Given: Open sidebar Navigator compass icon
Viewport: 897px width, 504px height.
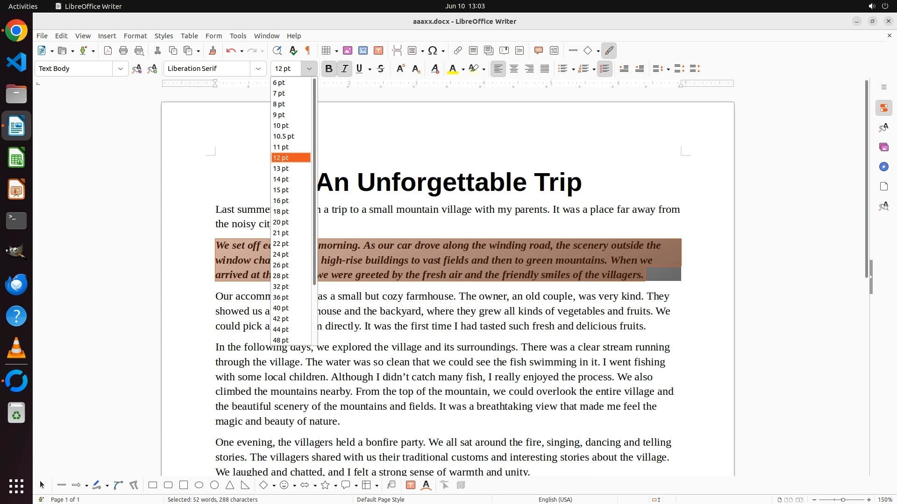Looking at the screenshot, I should tap(883, 167).
